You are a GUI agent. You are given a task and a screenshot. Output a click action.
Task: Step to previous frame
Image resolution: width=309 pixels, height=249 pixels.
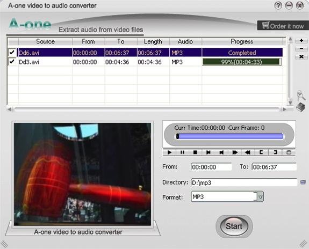pos(221,152)
